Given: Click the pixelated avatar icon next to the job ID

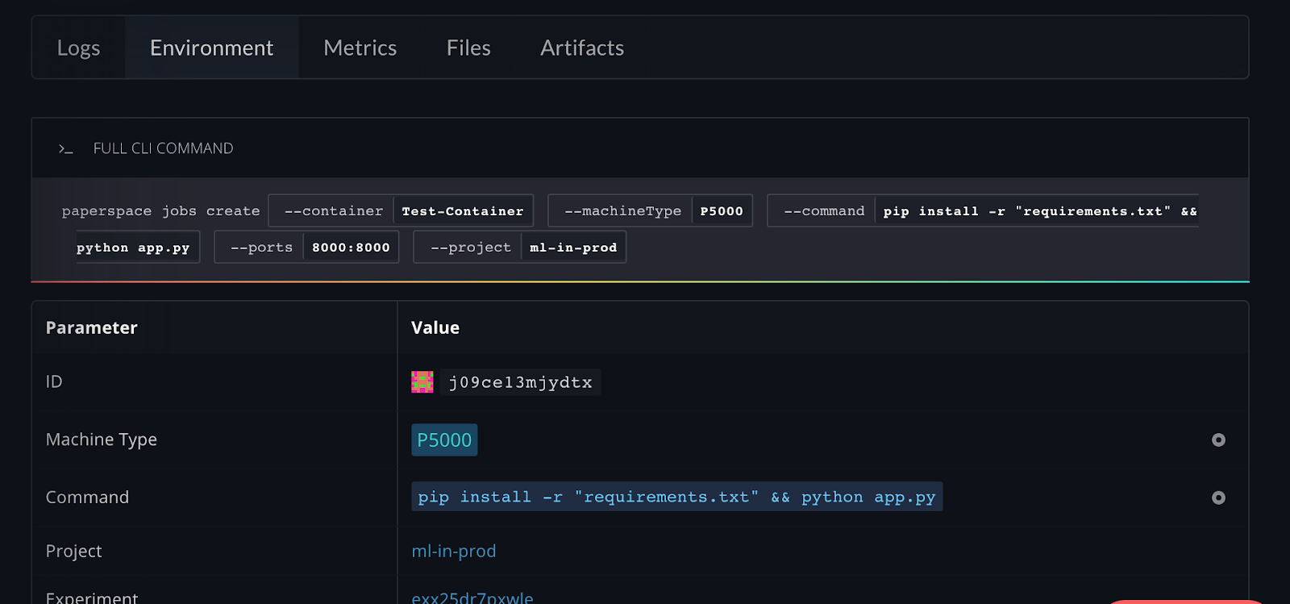Looking at the screenshot, I should (x=422, y=382).
